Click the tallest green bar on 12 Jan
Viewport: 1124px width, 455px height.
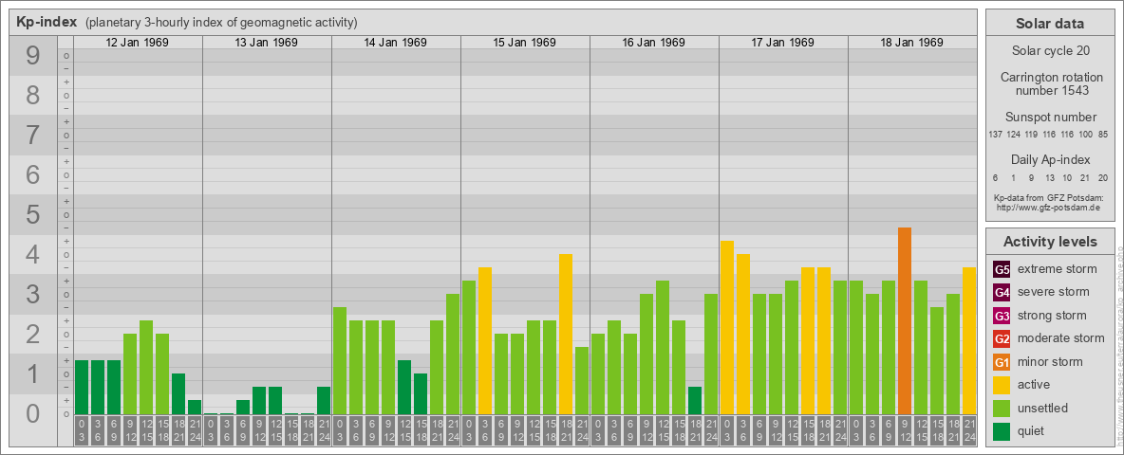click(146, 367)
